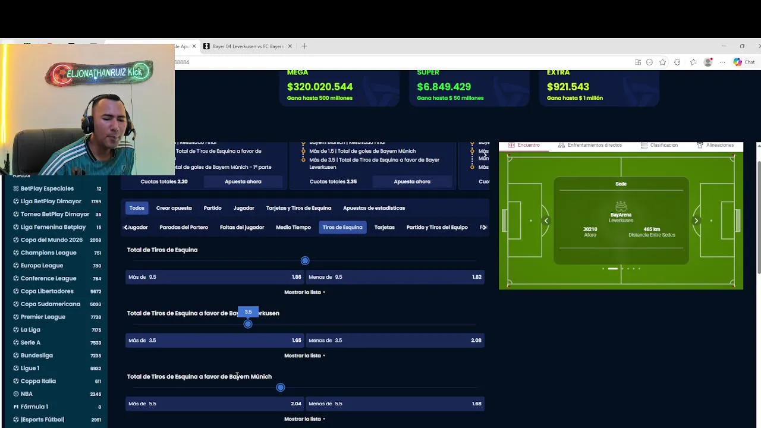
Task: Bet on Menos de 9.5 at 1.82
Action: click(395, 277)
